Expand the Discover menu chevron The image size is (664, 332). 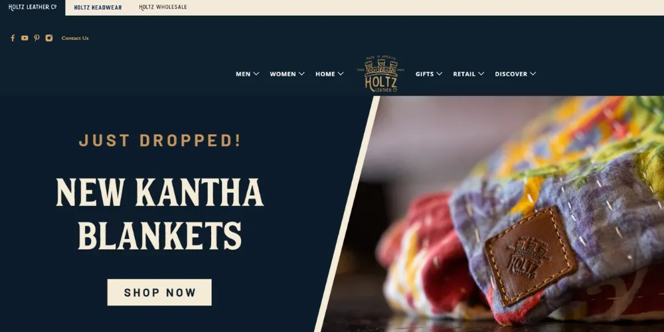coord(533,74)
